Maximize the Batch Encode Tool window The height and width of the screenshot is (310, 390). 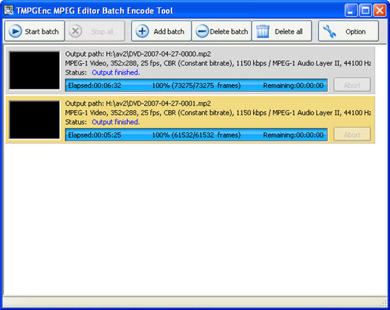[x=365, y=11]
